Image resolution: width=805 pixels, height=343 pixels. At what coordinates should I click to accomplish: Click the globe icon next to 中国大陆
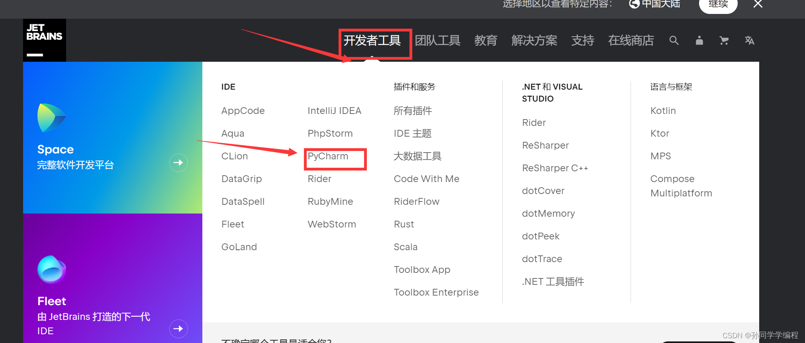click(634, 4)
